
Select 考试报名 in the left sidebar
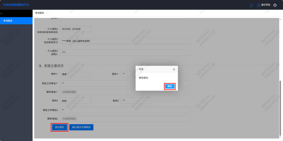[x=16, y=21]
